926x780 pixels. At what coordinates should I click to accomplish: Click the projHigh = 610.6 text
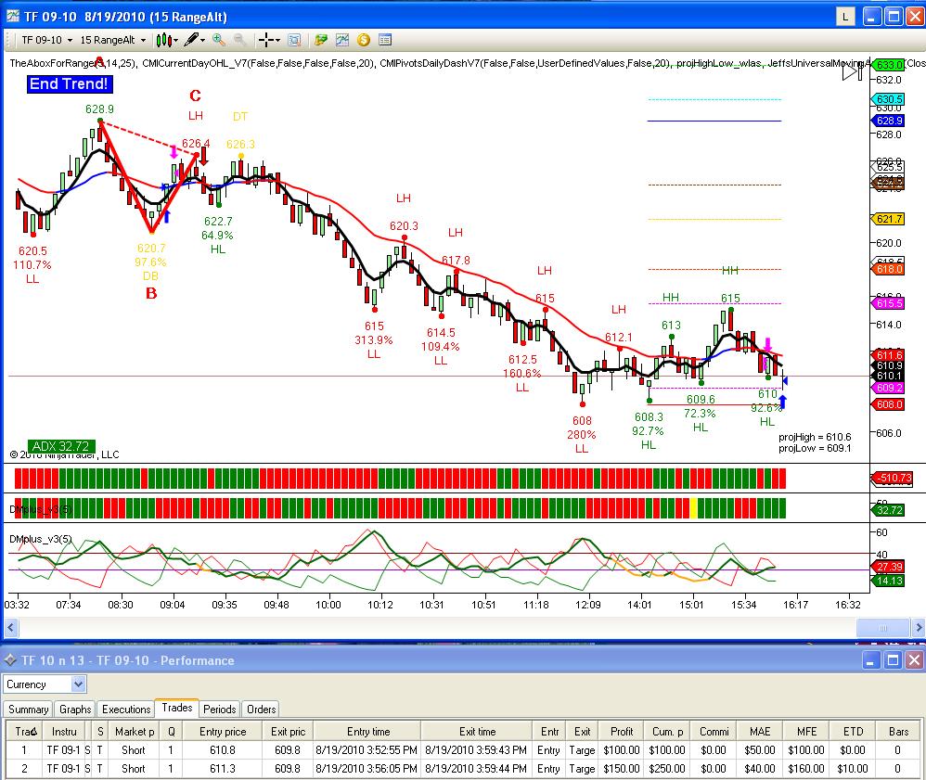click(x=815, y=437)
